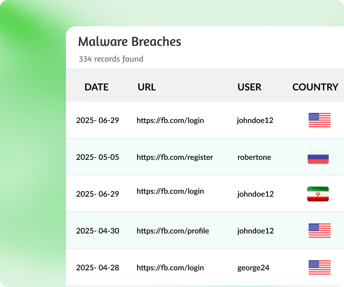Click the US flag beside george24
This screenshot has height=287, width=344.
coord(319,267)
